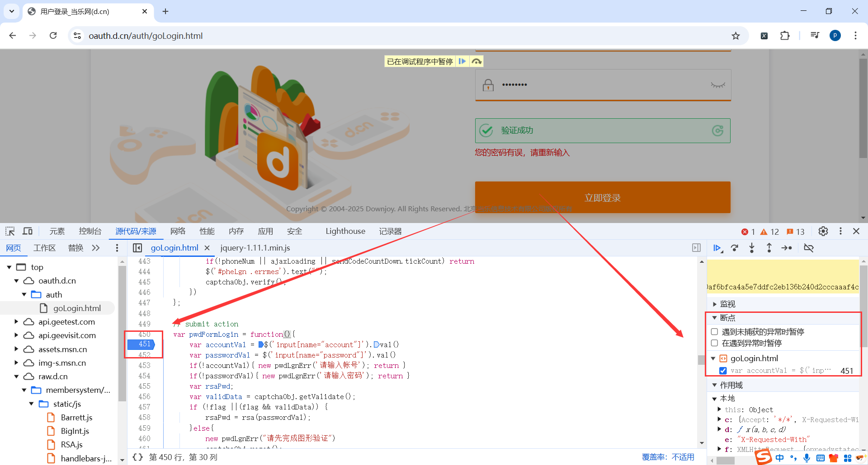Close the goLogin.html editor tab
Screen dimensions: 868x465
coord(207,248)
